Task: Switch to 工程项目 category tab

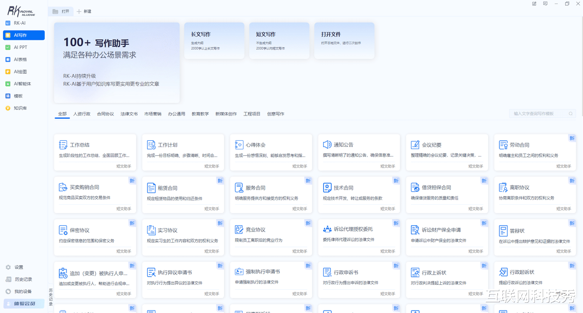Action: click(252, 114)
